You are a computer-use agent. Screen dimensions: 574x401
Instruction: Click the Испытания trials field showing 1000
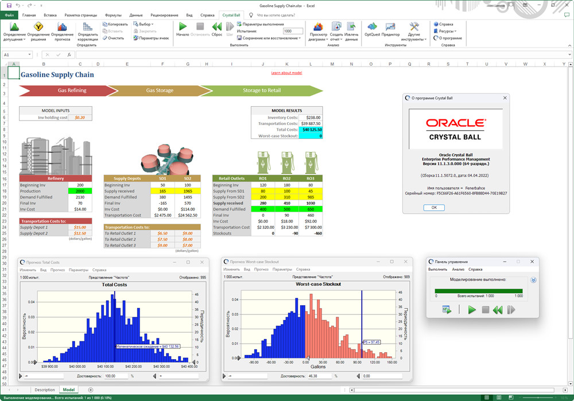click(293, 31)
